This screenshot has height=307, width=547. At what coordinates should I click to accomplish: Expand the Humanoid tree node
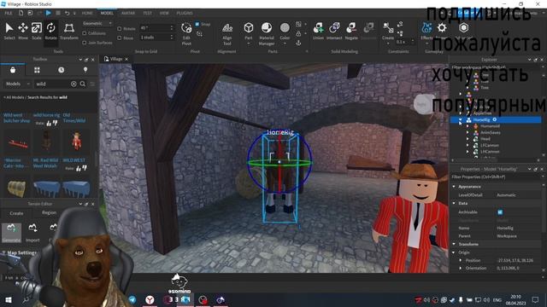[468, 126]
